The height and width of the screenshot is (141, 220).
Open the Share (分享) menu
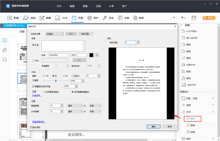[x=111, y=6]
